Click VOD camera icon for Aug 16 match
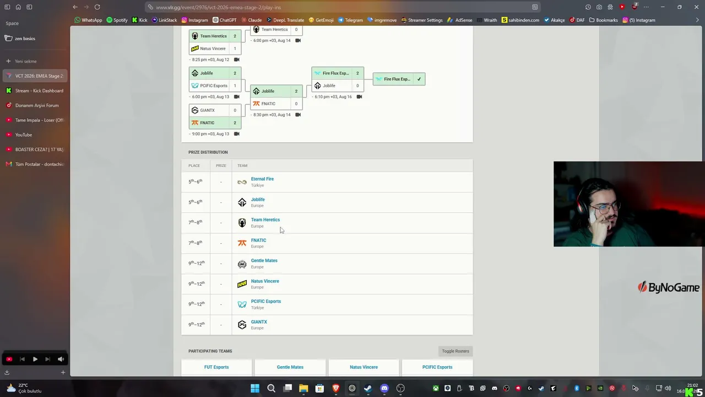The image size is (705, 397). click(359, 96)
